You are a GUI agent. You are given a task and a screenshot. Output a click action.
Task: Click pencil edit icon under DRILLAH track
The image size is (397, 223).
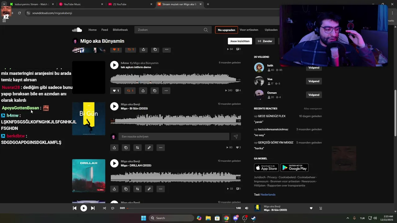pyautogui.click(x=149, y=189)
